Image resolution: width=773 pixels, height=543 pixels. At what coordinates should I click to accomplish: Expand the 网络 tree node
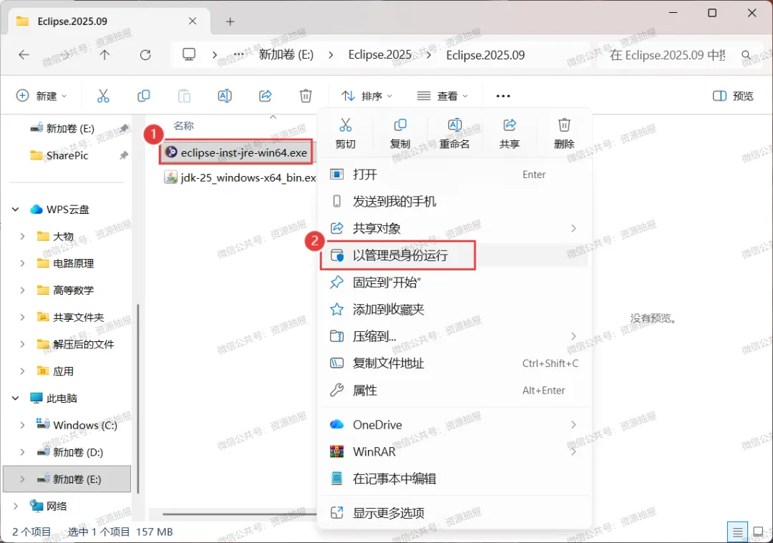coord(15,506)
